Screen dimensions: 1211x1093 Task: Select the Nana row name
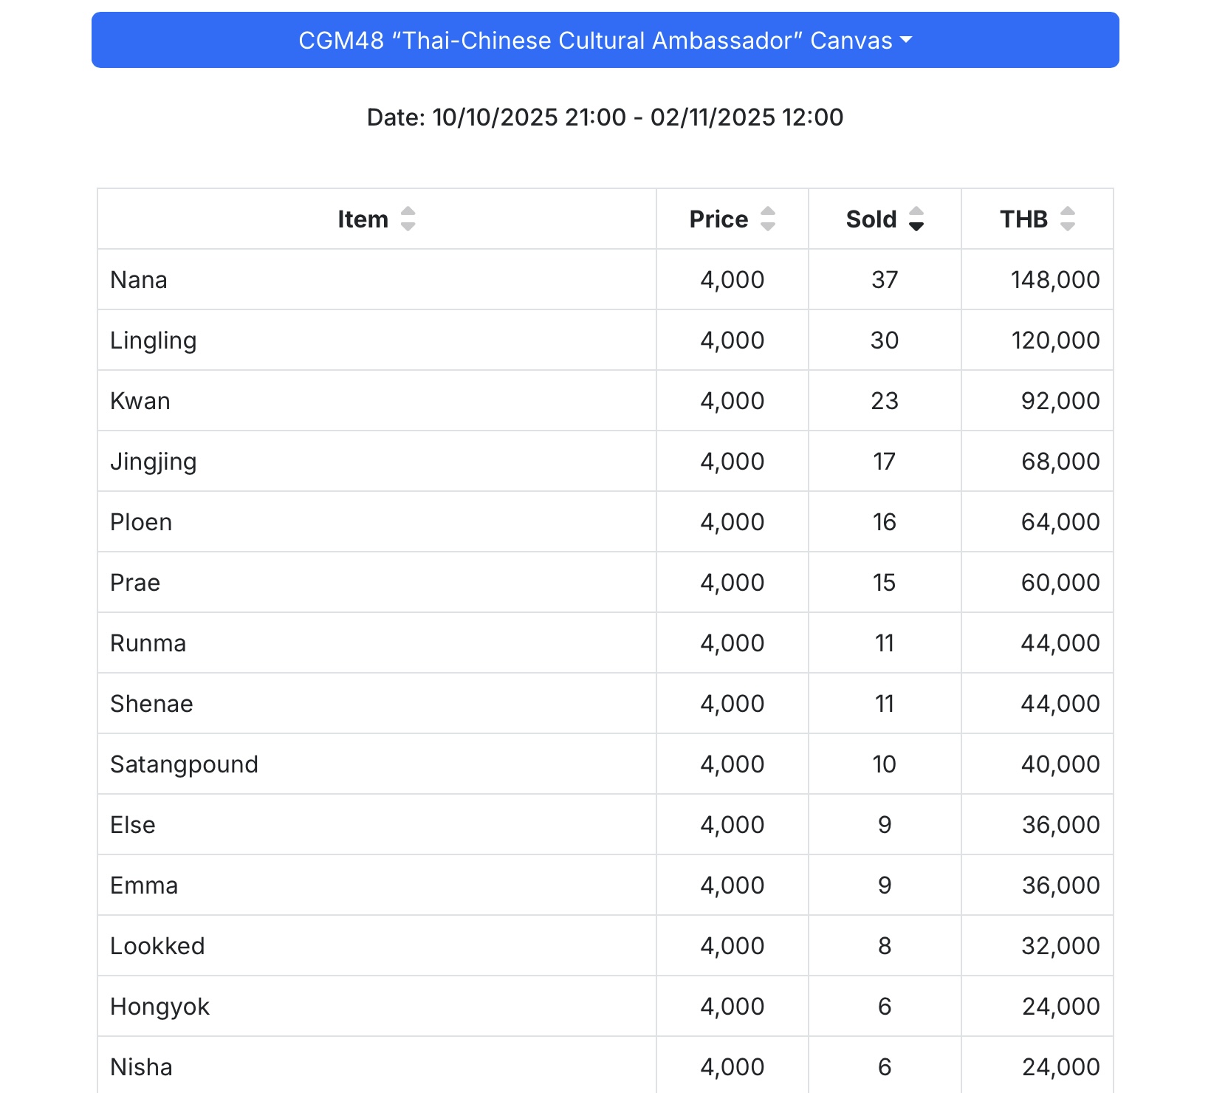click(139, 280)
